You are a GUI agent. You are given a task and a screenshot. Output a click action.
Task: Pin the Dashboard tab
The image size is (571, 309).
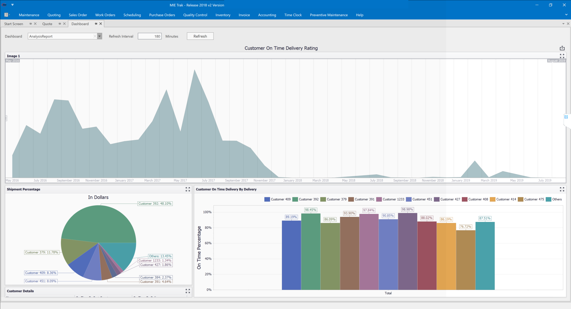[x=95, y=24]
